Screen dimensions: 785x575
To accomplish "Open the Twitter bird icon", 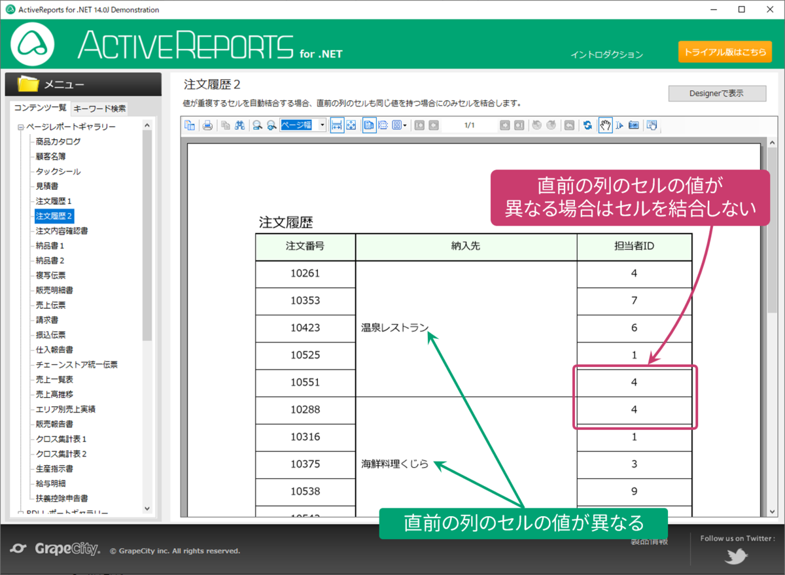I will coord(736,557).
